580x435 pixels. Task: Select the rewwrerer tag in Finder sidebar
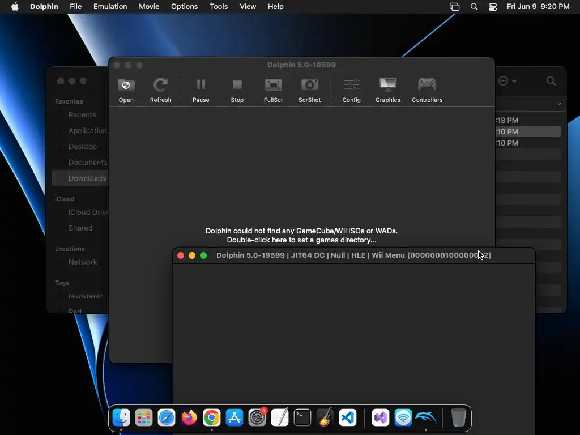(86, 296)
